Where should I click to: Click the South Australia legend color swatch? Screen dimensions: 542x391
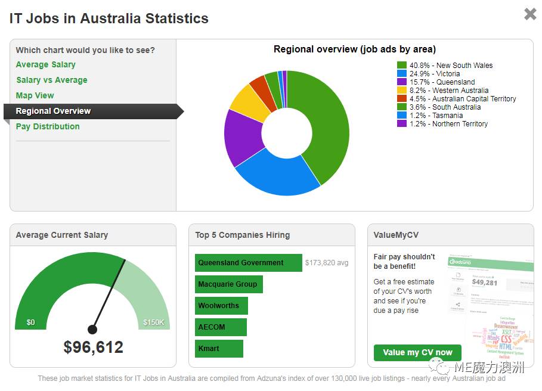point(402,107)
